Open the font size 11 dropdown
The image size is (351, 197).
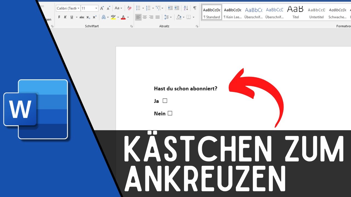[x=96, y=8]
